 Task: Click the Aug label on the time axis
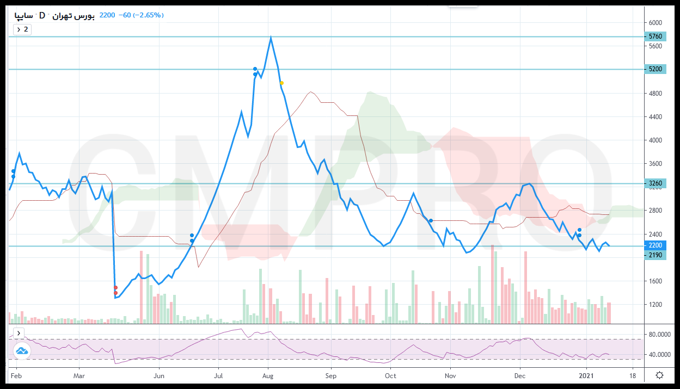point(268,375)
